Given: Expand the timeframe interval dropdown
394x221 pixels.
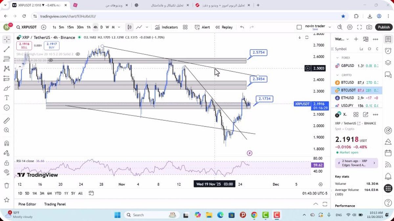Looking at the screenshot, I should [119, 27].
